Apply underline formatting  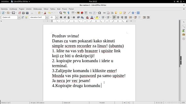[x=69, y=17]
